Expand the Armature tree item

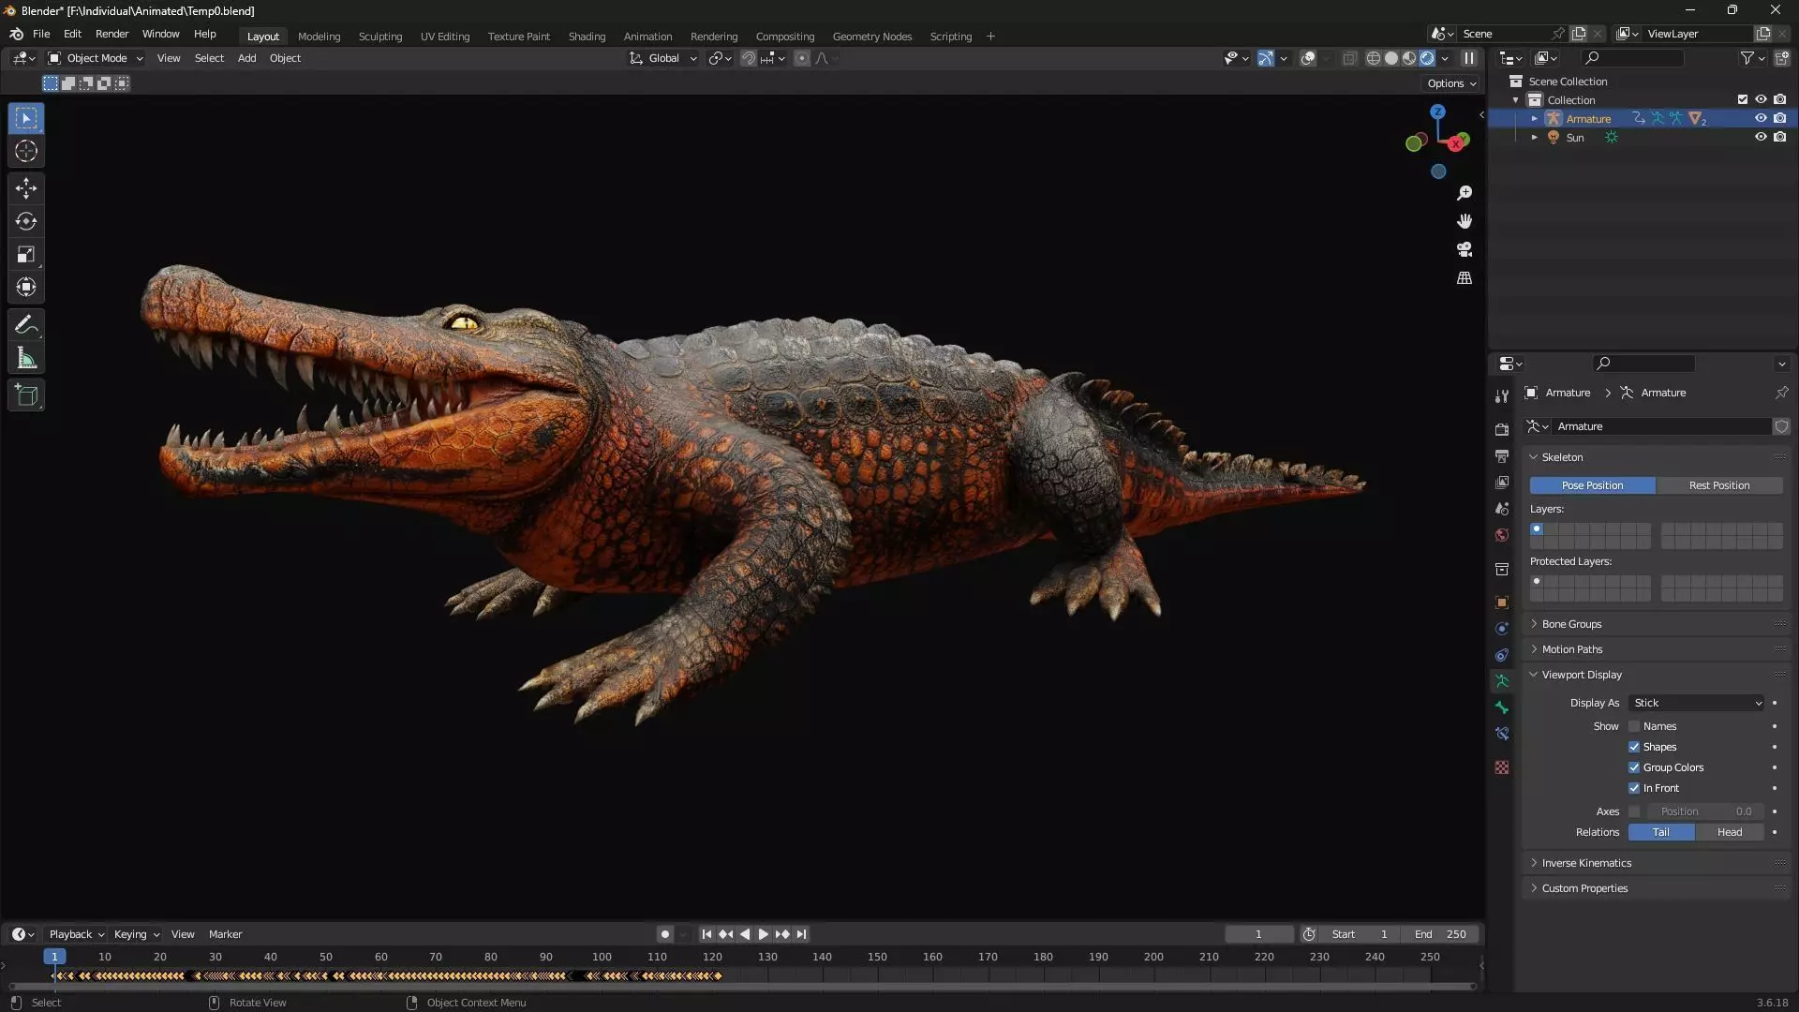1534,119
